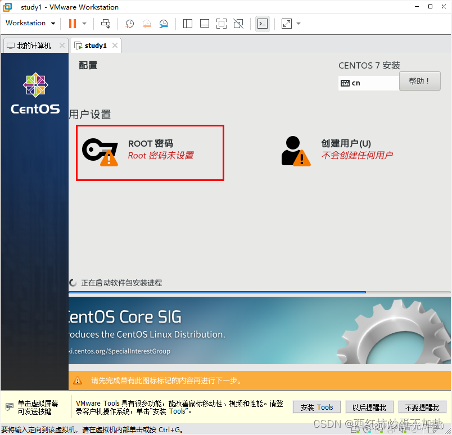Click the CentOS logo in sidebar
The width and height of the screenshot is (452, 435).
point(35,93)
